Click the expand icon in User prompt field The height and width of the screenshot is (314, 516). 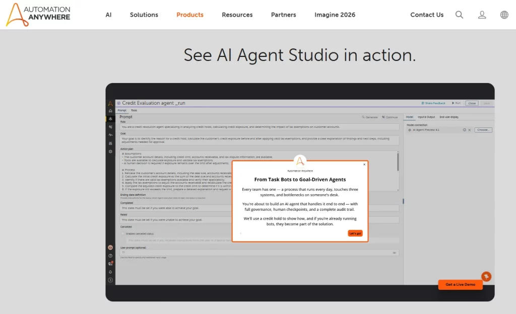click(x=394, y=253)
